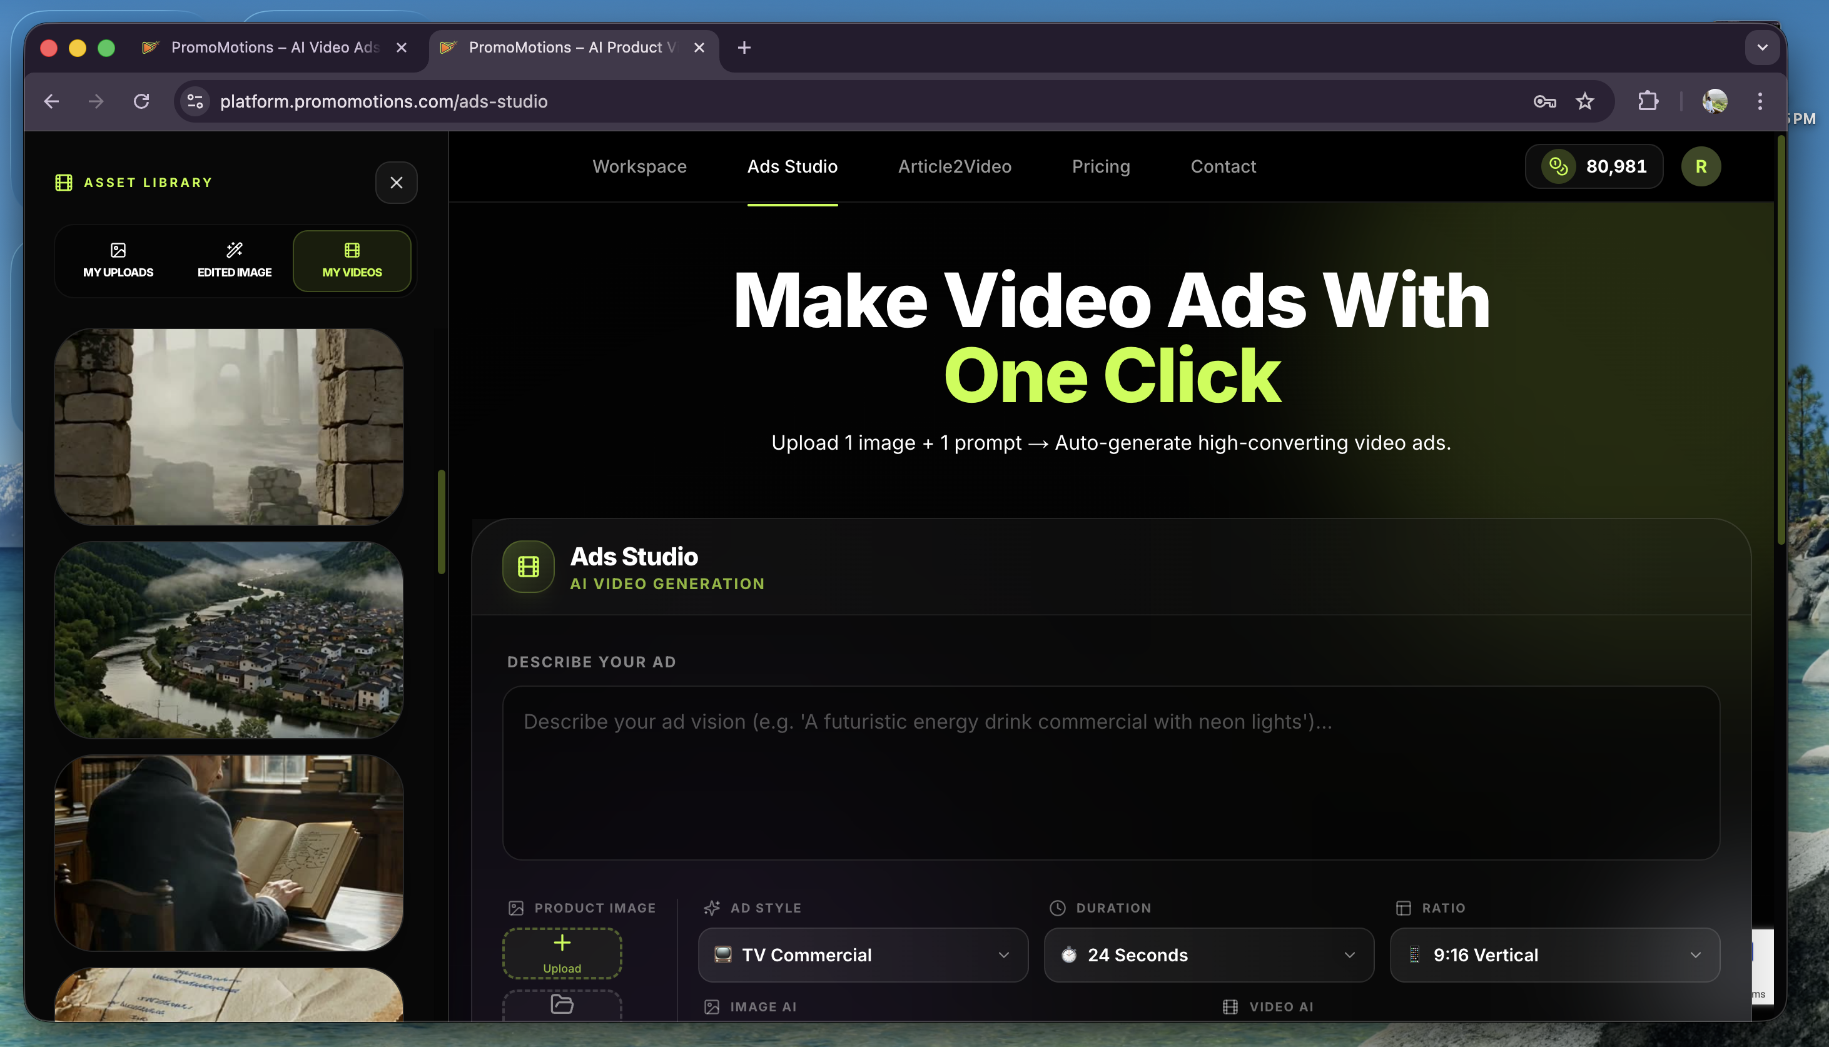1829x1047 pixels.
Task: Click the browse folder icon under Upload
Action: pos(562,1004)
